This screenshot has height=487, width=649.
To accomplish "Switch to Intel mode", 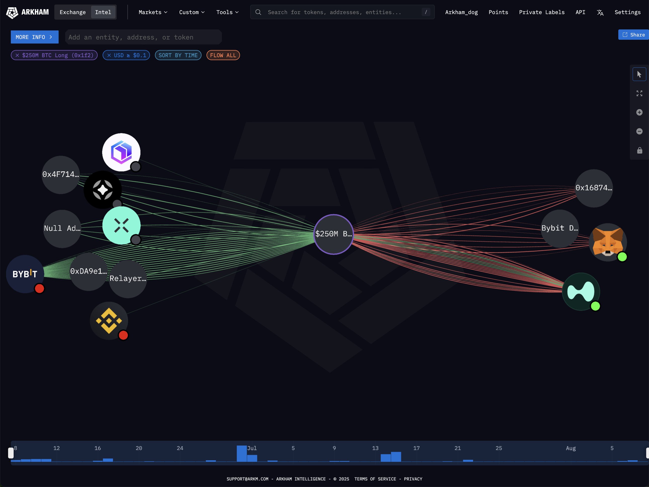I will pos(103,12).
